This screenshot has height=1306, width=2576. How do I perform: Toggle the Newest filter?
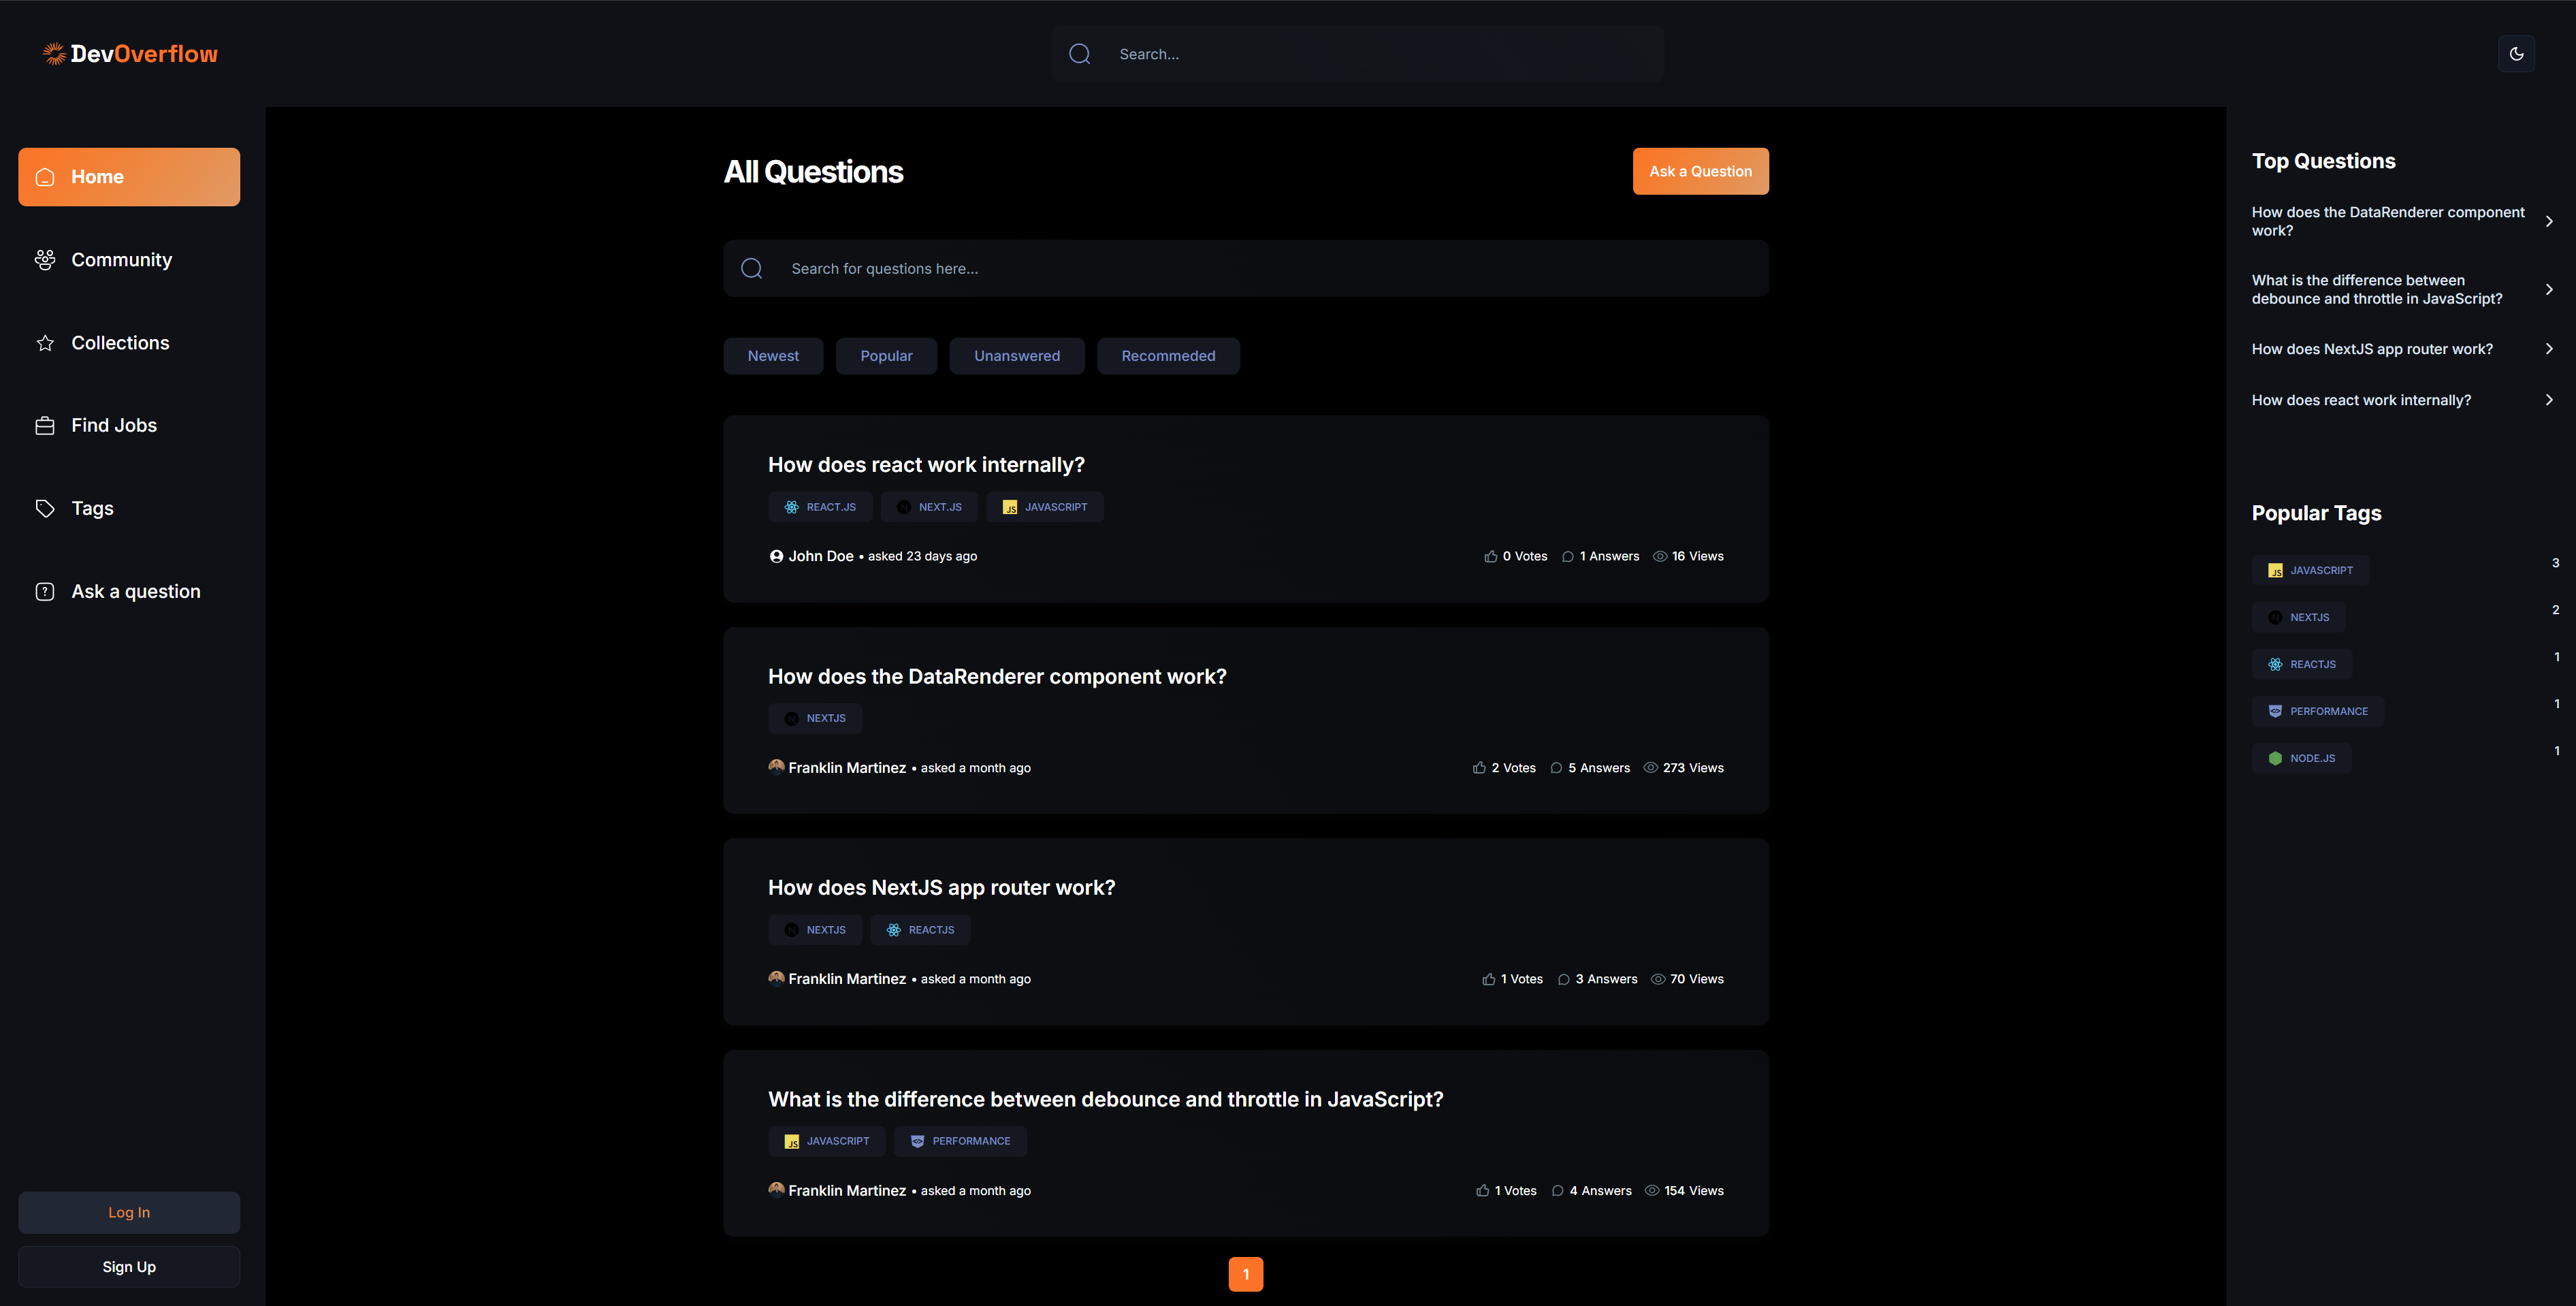click(773, 356)
